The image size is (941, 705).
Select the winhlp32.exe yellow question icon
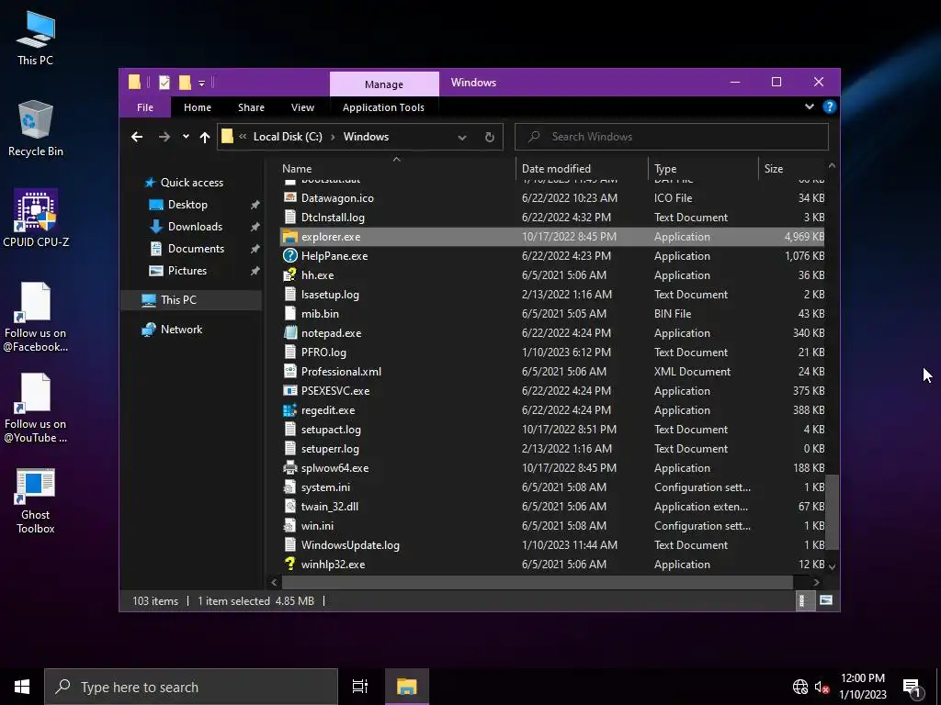tap(289, 565)
